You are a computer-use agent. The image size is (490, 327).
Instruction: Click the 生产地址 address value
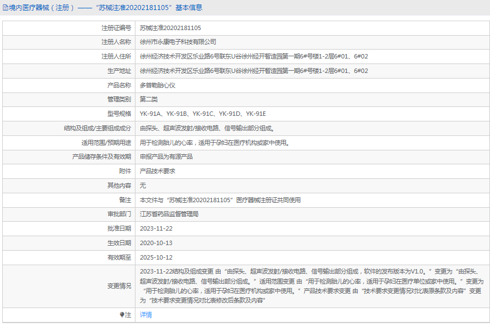tap(254, 71)
